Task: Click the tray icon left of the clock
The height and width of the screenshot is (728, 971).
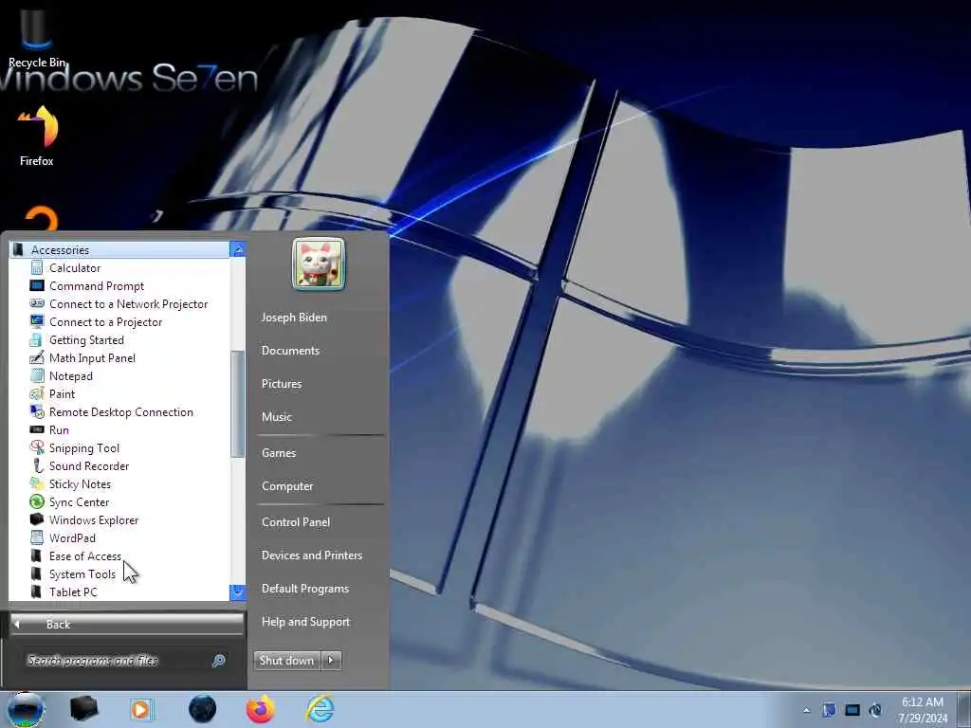Action: (875, 710)
